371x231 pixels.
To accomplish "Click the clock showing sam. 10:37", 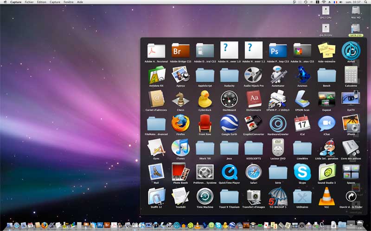I will coord(353,2).
